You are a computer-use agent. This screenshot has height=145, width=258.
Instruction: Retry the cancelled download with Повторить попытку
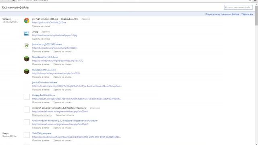tap(42, 115)
